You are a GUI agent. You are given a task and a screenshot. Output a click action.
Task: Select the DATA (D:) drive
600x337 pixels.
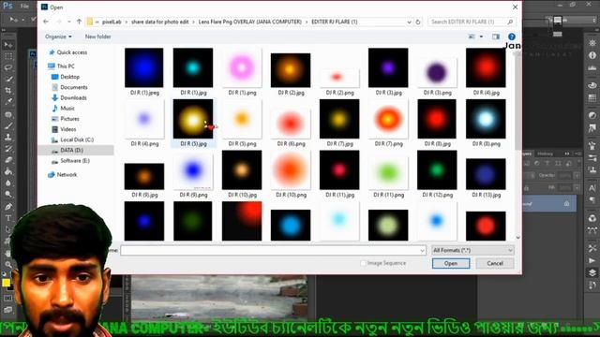click(71, 150)
